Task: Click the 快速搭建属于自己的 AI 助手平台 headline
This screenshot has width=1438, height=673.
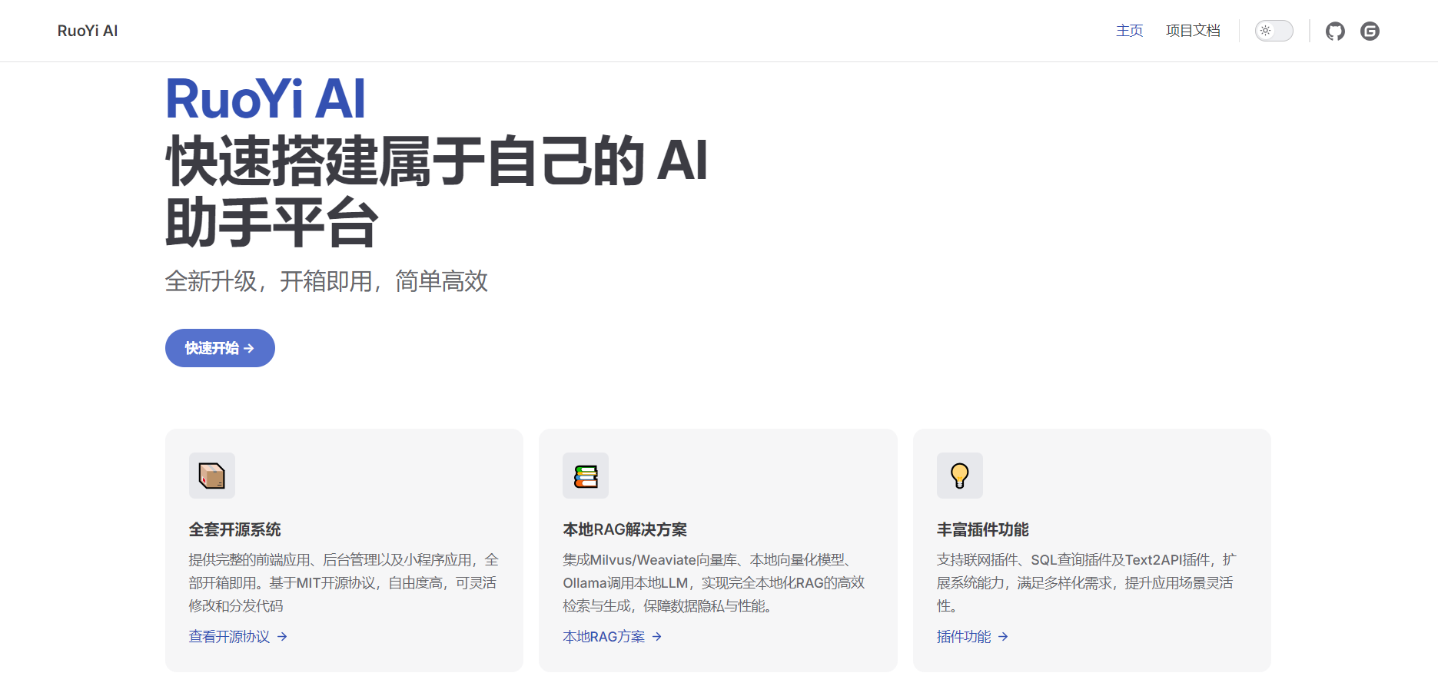Action: click(437, 191)
